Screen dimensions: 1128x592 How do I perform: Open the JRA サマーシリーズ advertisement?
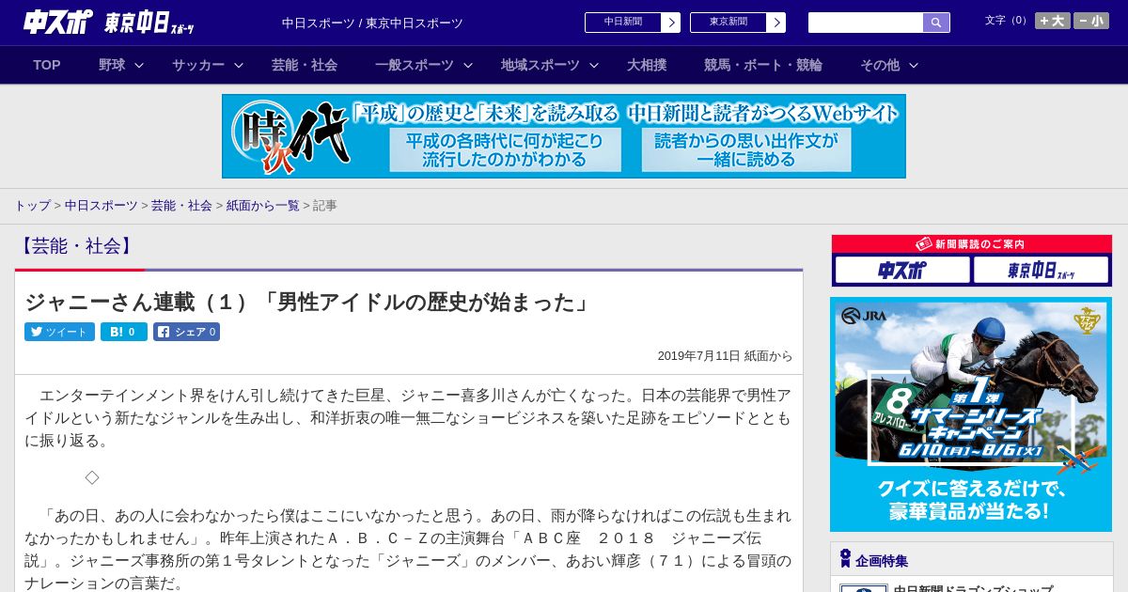[x=971, y=414]
